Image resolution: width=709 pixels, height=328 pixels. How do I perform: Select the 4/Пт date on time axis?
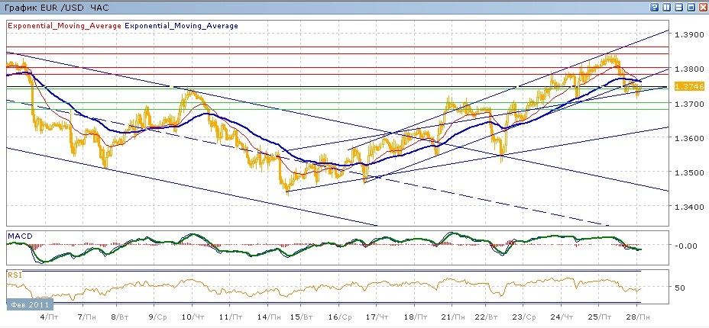(50, 317)
